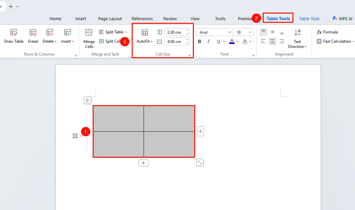The width and height of the screenshot is (355, 210).
Task: Align cell text to bottom
Action: 282,32
